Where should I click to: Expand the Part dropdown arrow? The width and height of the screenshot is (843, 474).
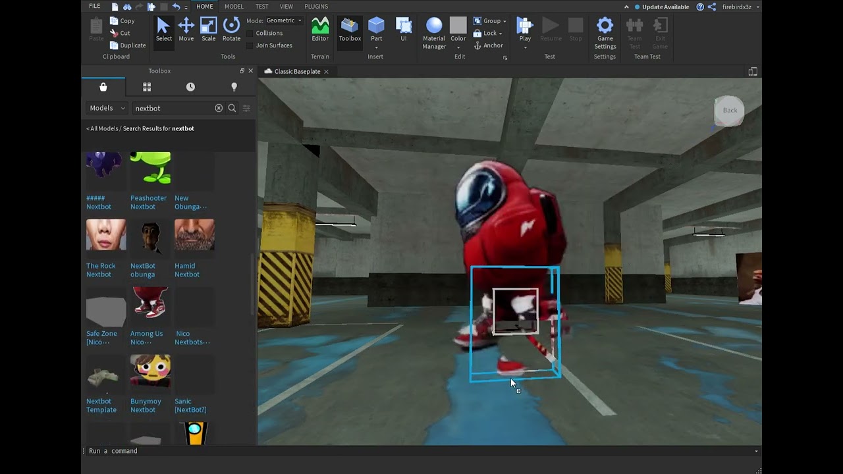pos(377,47)
